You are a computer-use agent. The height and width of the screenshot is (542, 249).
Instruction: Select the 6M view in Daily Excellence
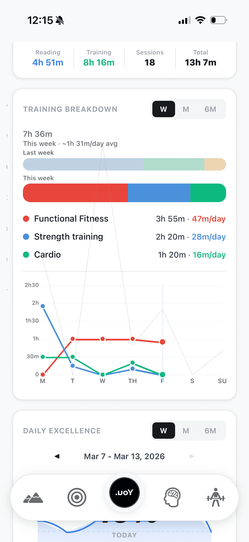pos(210,431)
